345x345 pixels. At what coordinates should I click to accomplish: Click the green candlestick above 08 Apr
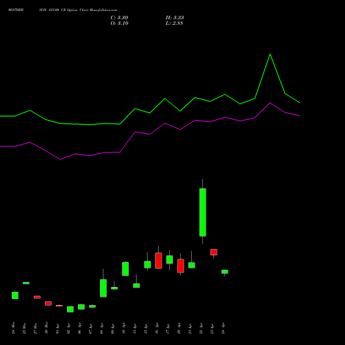click(103, 288)
